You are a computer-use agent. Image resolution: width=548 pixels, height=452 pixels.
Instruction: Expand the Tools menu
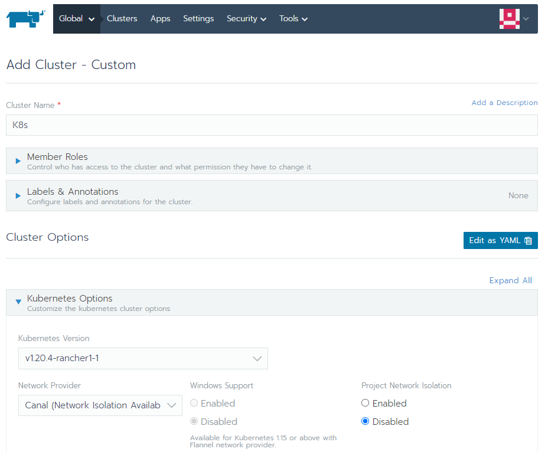click(293, 18)
